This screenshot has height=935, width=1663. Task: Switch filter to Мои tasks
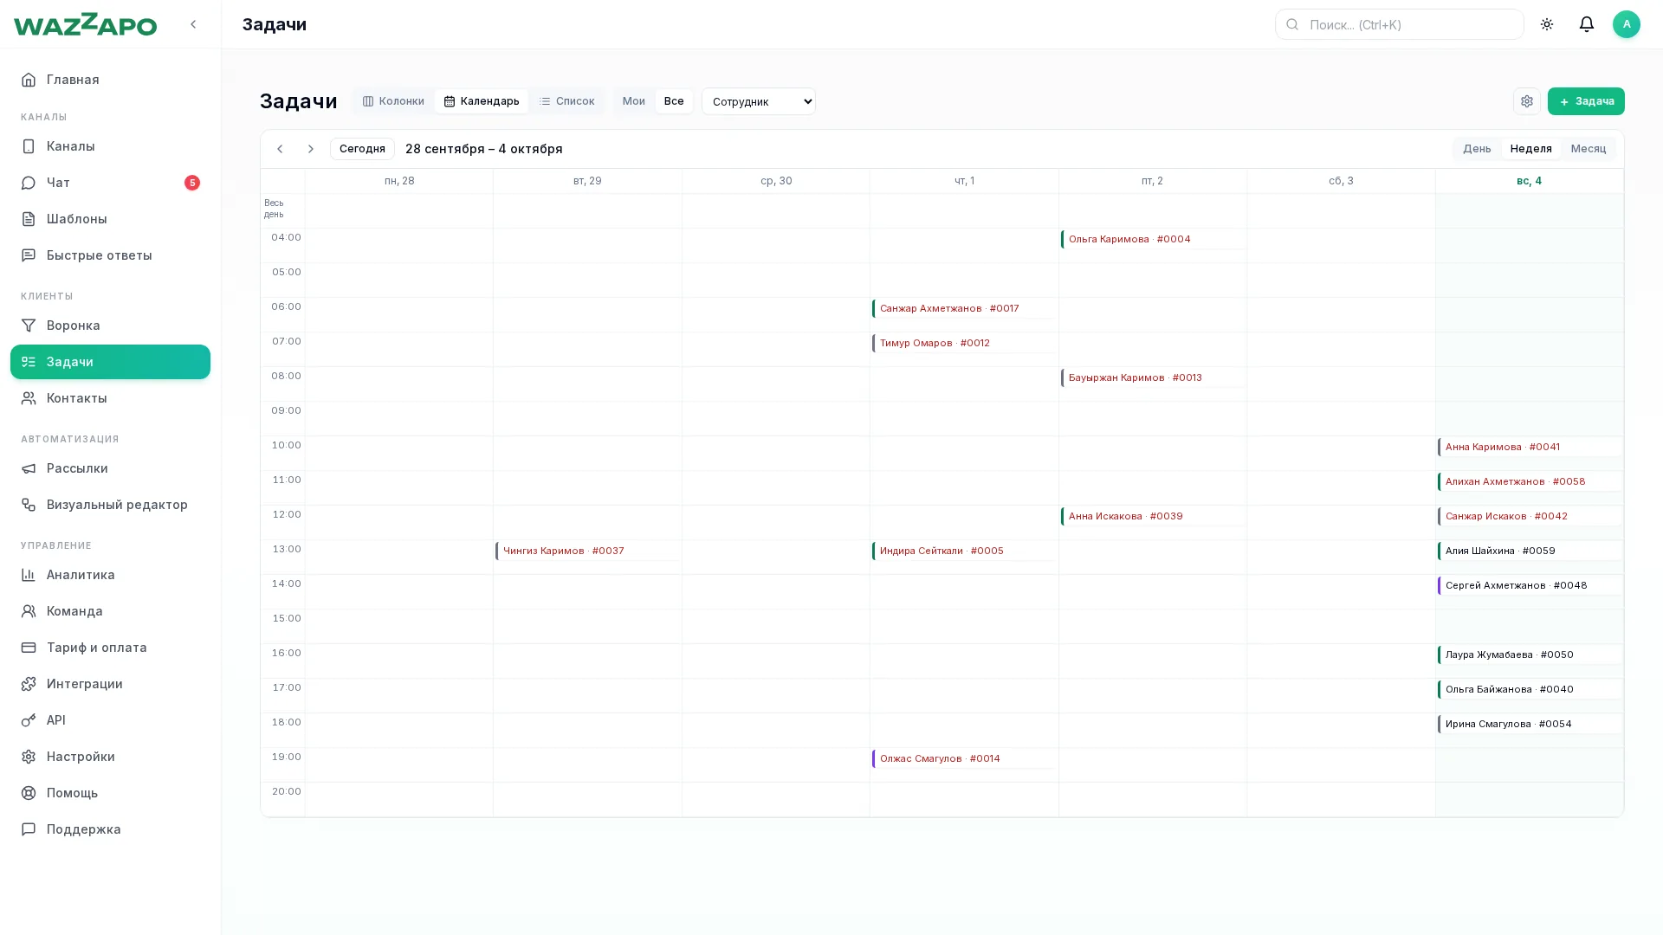click(x=633, y=101)
